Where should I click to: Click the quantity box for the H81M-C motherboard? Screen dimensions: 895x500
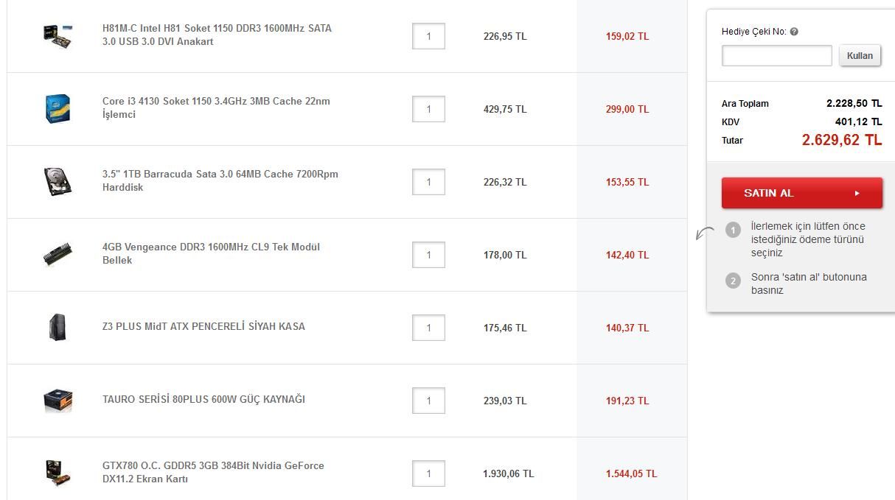[428, 36]
